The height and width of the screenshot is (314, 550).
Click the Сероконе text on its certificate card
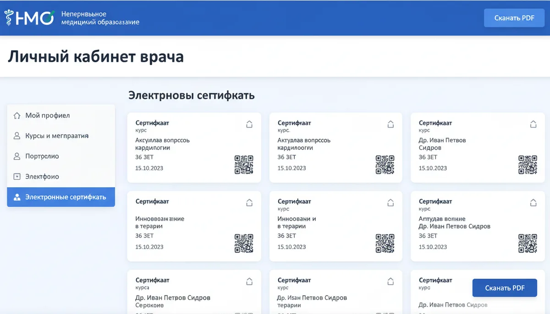coord(149,305)
